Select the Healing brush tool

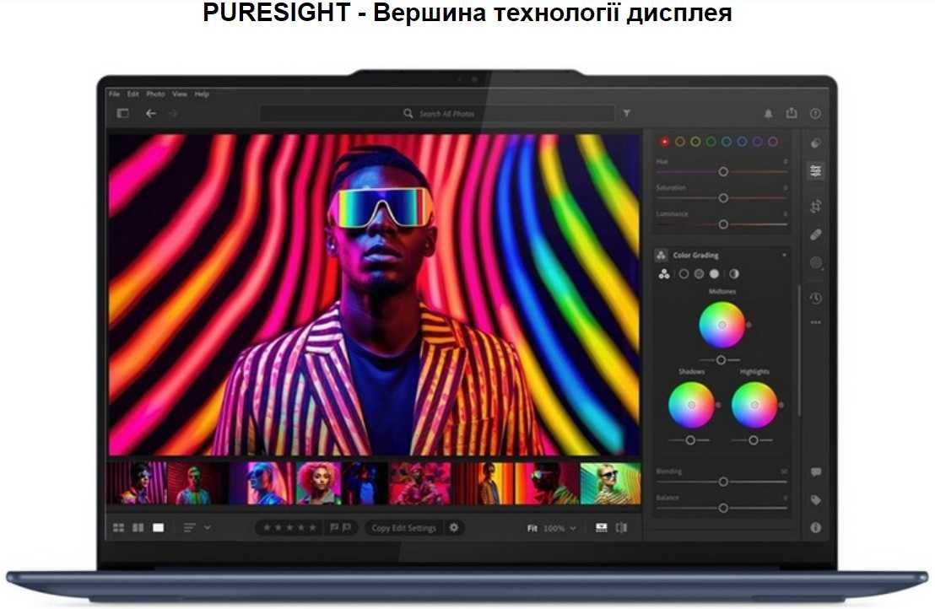(x=816, y=234)
